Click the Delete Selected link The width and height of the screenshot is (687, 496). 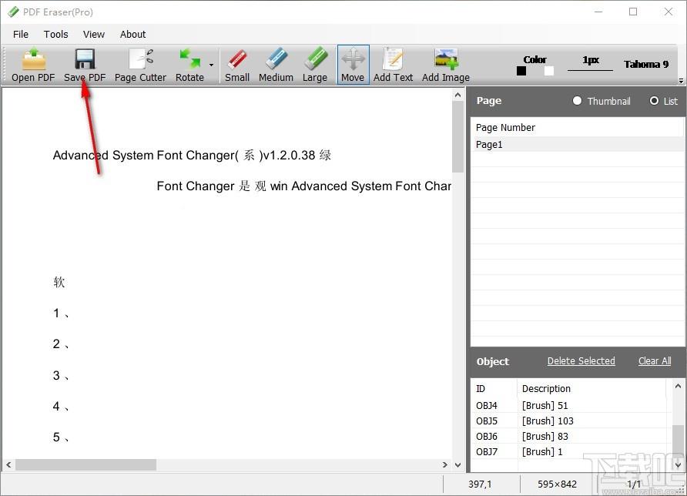pos(581,361)
